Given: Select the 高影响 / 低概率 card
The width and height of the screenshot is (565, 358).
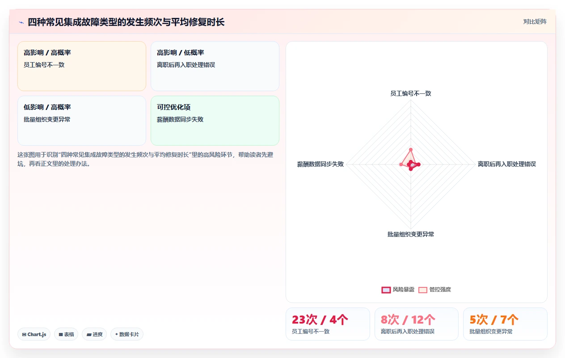Looking at the screenshot, I should click(x=215, y=66).
